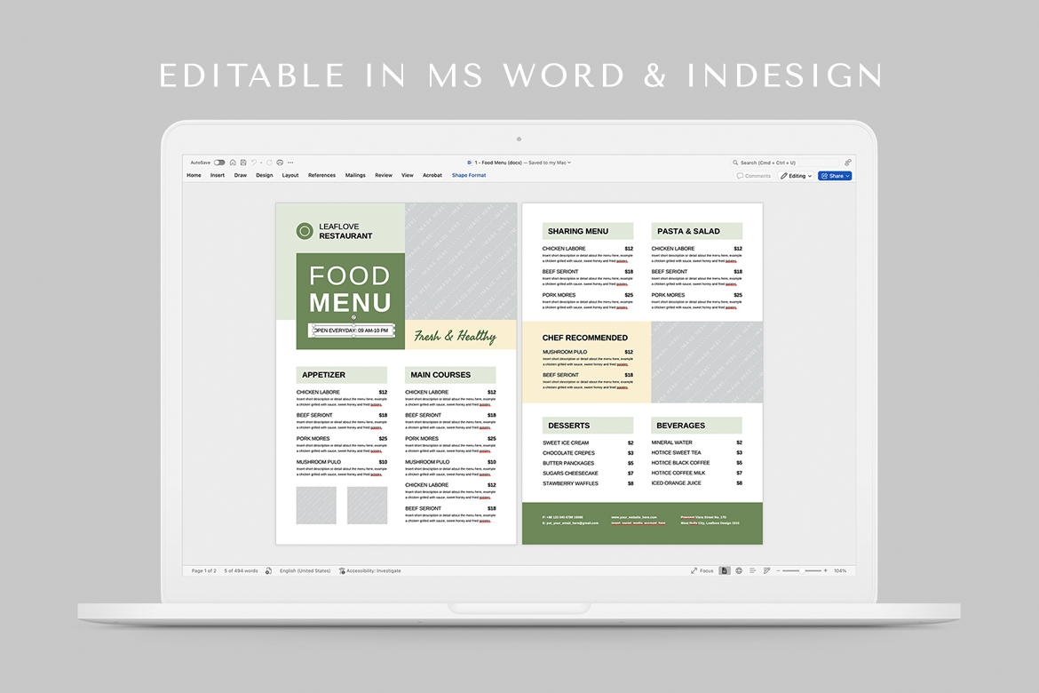
Task: Click the search magnifier icon
Action: click(x=735, y=163)
